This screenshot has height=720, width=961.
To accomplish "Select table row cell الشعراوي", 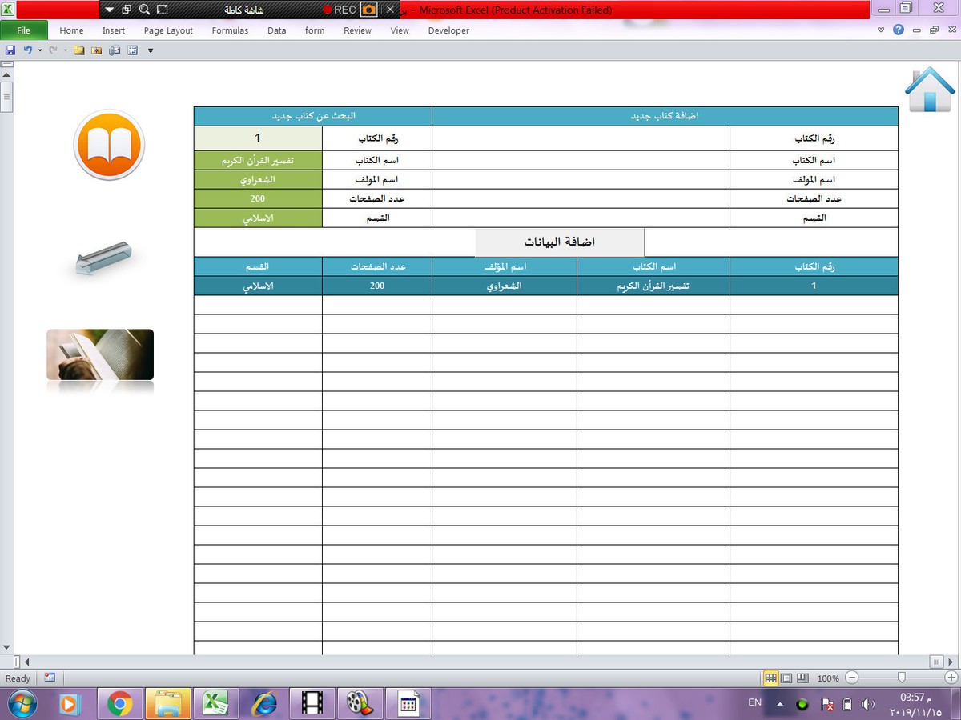I will coord(505,286).
